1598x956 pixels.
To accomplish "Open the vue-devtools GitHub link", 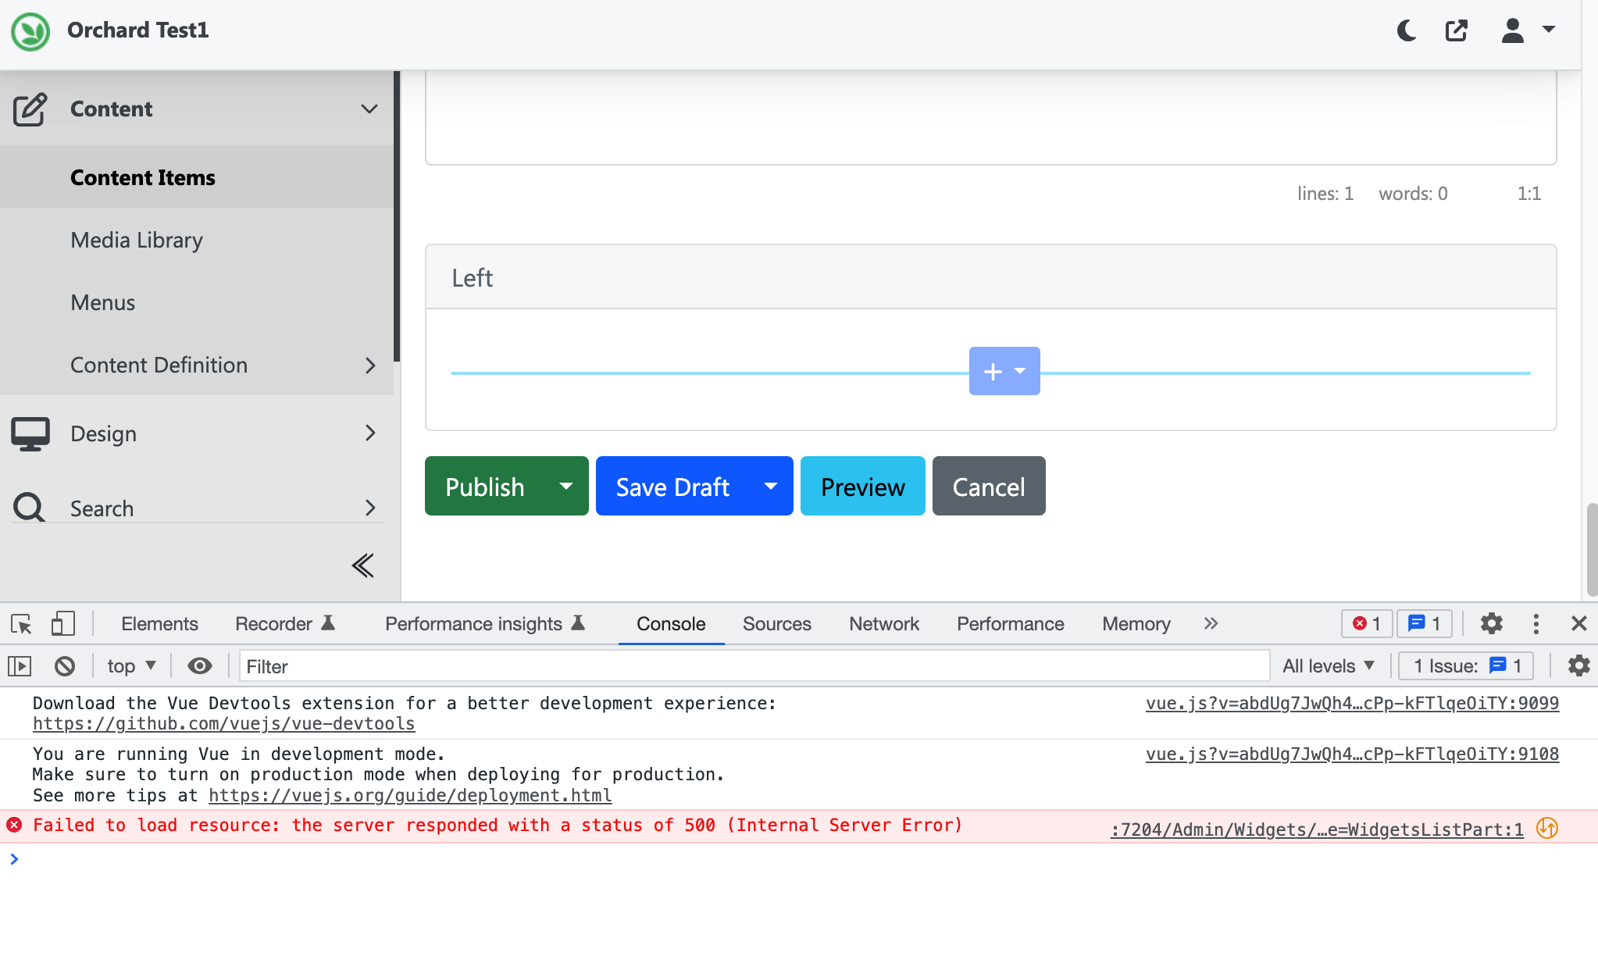I will [223, 723].
